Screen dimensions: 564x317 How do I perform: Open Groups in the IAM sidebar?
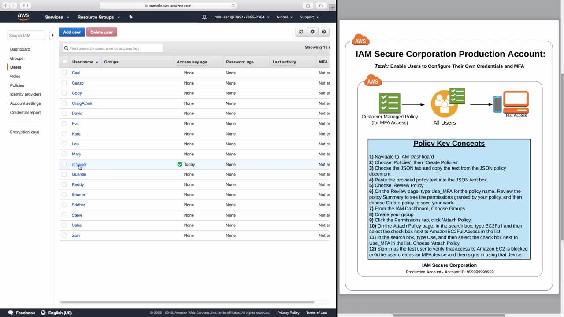[17, 58]
